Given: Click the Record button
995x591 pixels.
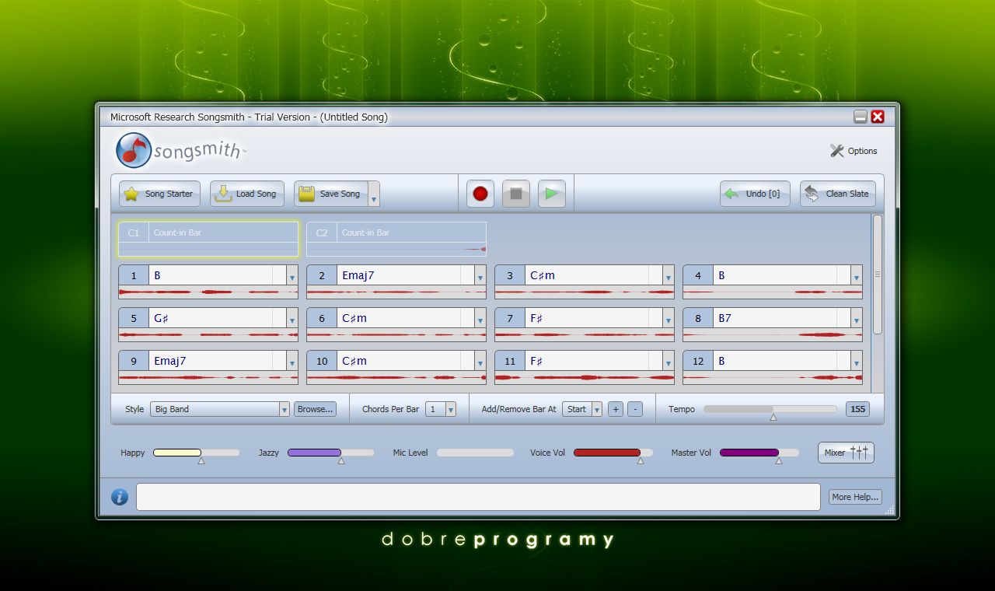Looking at the screenshot, I should pyautogui.click(x=480, y=194).
